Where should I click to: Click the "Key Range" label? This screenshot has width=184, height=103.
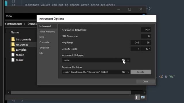pos(67,43)
